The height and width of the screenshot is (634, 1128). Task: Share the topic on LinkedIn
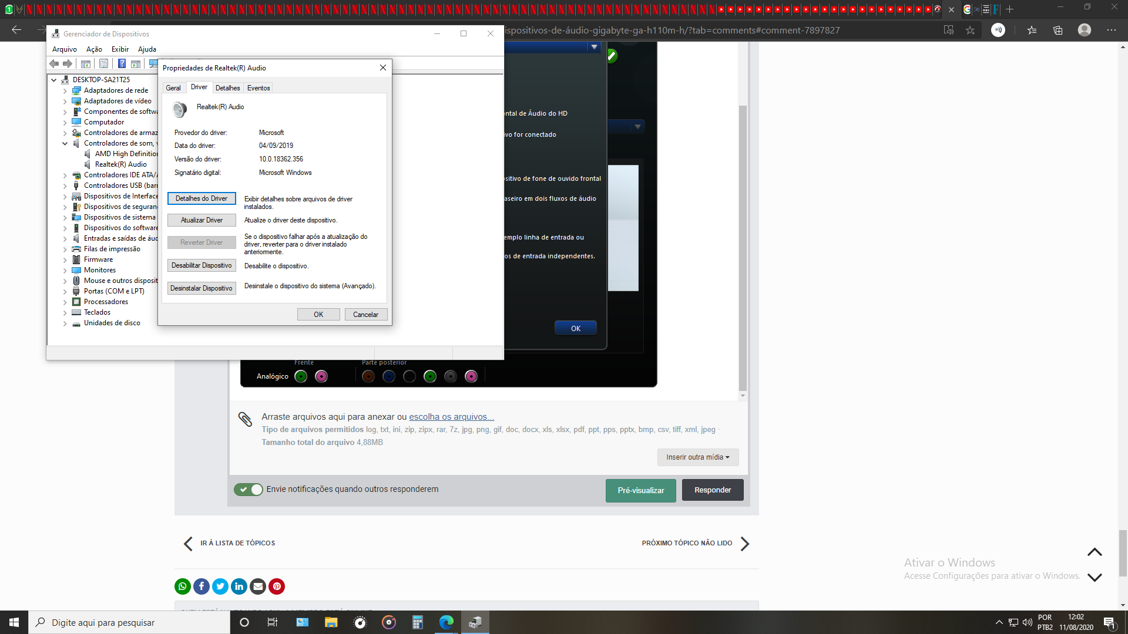point(239,586)
